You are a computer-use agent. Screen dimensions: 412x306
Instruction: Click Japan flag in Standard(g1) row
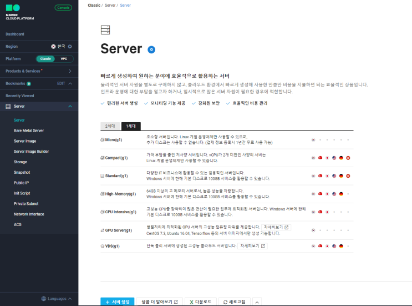click(327, 175)
